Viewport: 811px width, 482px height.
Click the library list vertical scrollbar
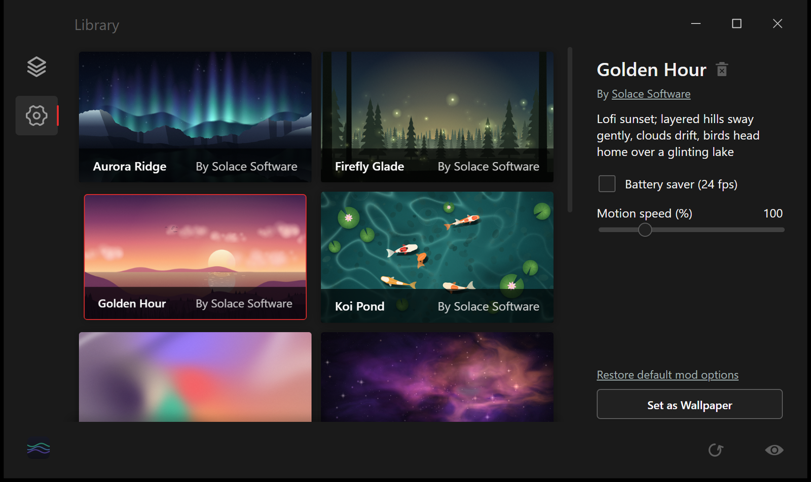click(570, 130)
